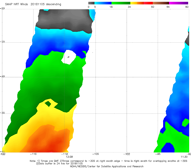Click the brown segment of the color bar
The height and width of the screenshot is (168, 191).
(161, 3)
